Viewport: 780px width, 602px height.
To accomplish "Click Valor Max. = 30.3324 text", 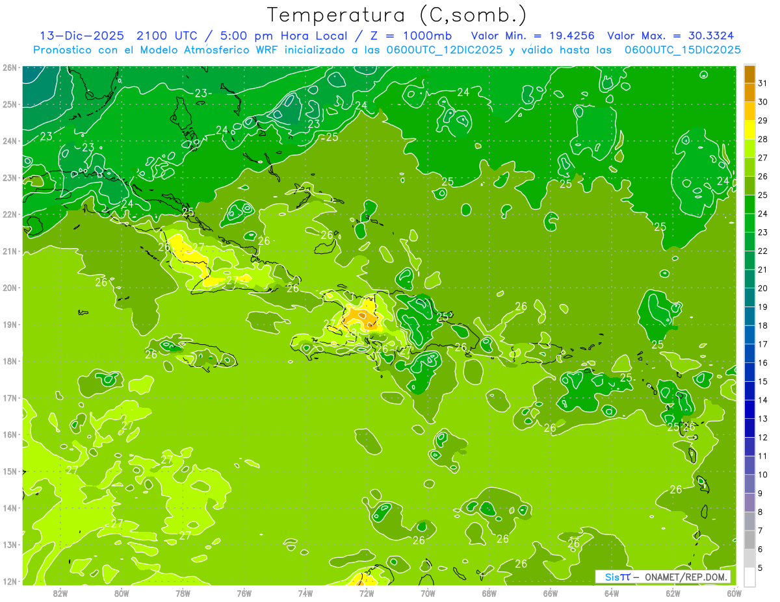I will pos(671,36).
